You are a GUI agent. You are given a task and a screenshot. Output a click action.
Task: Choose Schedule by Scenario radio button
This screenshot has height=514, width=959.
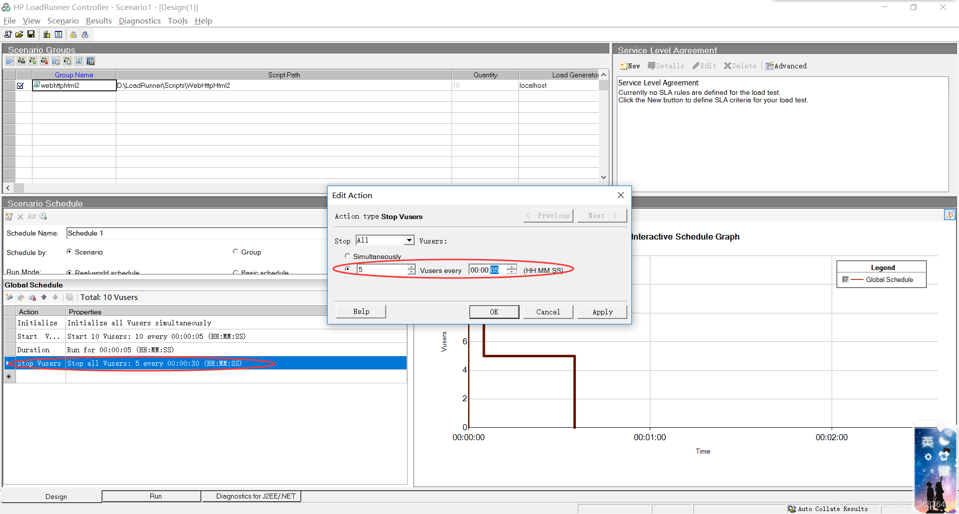[x=69, y=252]
